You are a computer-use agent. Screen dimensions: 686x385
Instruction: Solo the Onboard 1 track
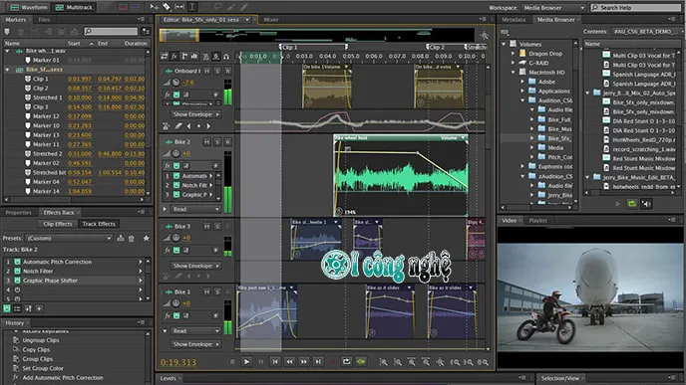[217, 71]
